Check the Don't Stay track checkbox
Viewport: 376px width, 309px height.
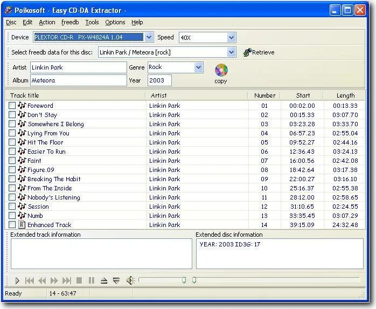click(x=12, y=114)
